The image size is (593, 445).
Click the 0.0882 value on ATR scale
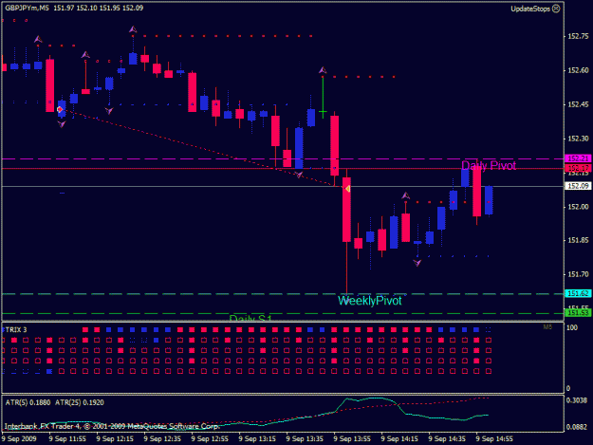pos(577,427)
